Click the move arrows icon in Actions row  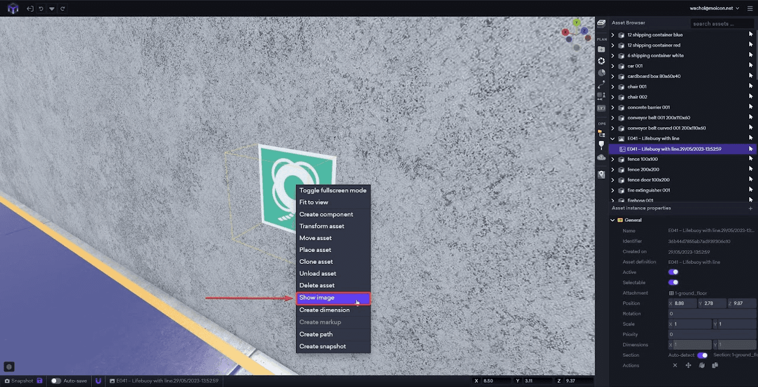pyautogui.click(x=688, y=366)
